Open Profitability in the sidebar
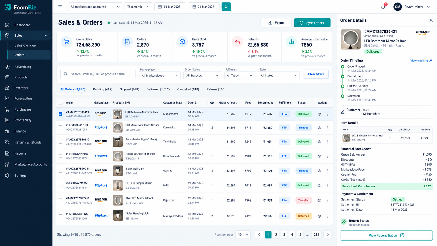This screenshot has height=246, width=437. [26, 120]
